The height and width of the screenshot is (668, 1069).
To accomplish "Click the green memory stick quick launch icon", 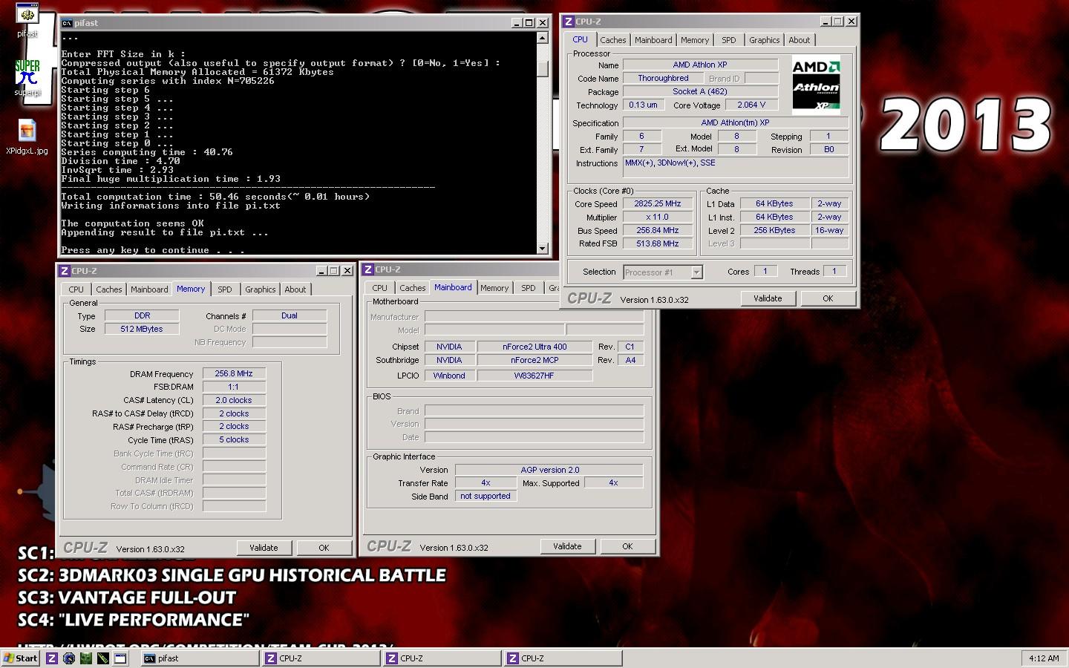I will (x=103, y=658).
